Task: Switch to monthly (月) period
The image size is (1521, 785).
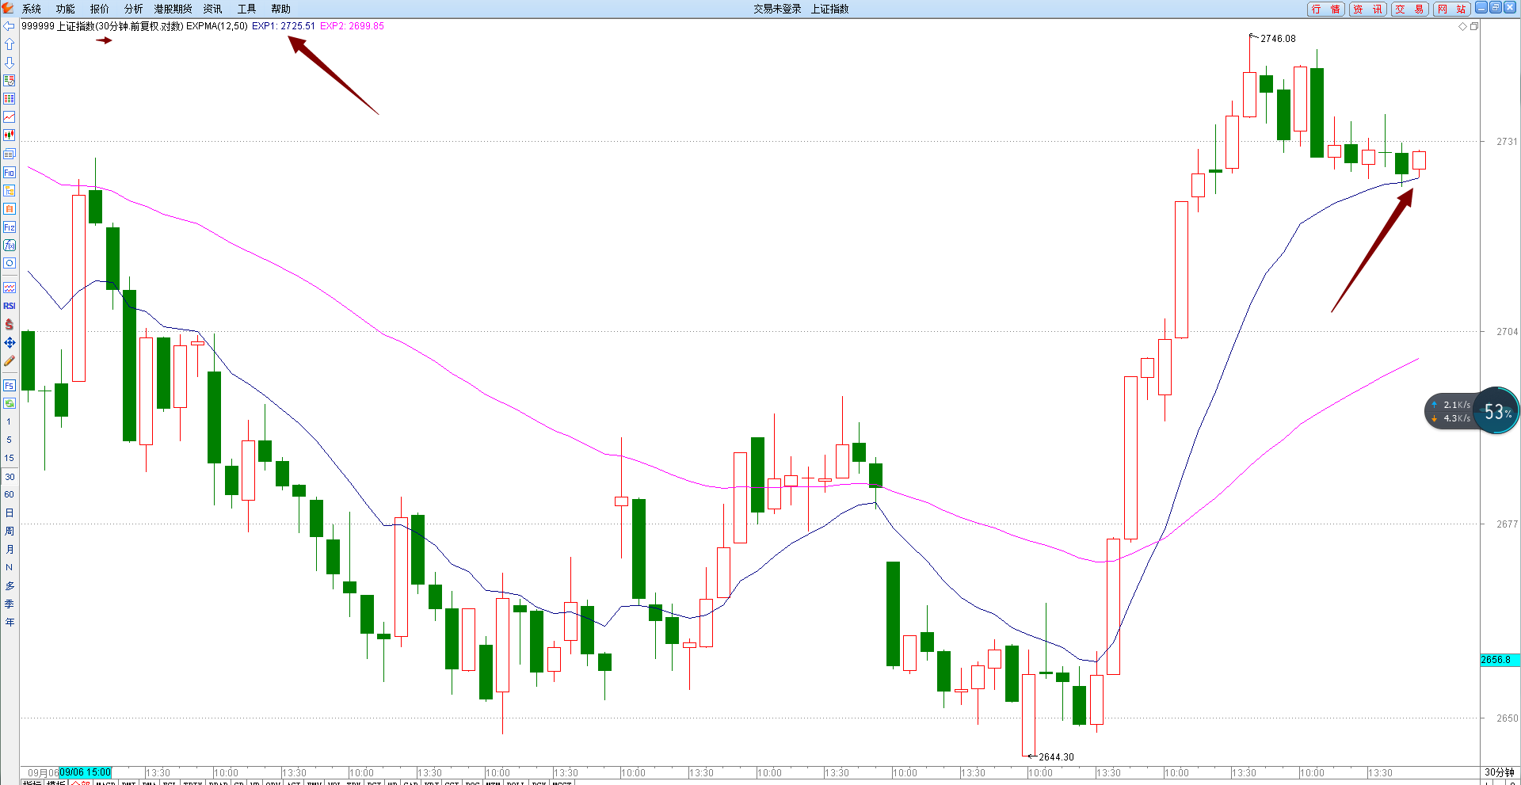Action: point(10,549)
